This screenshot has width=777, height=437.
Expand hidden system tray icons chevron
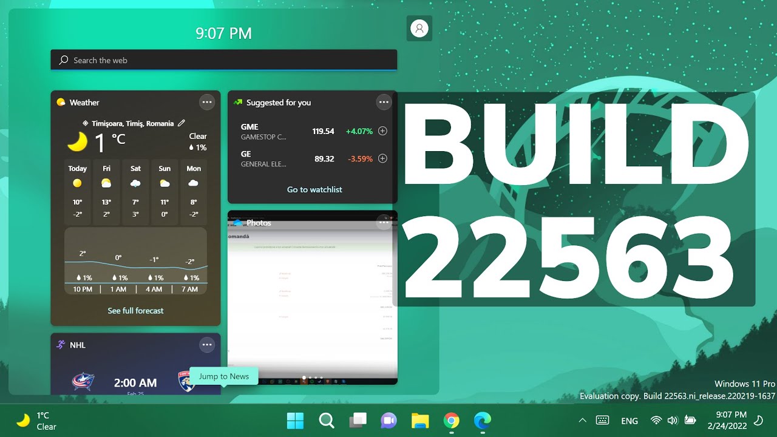[x=582, y=420]
